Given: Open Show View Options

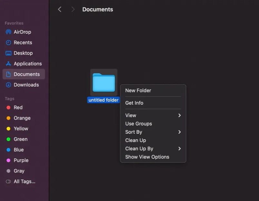Looking at the screenshot, I should tap(147, 157).
